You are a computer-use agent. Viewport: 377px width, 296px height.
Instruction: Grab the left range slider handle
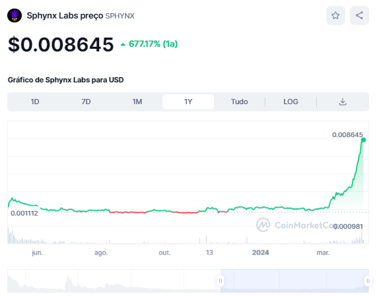[221, 281]
